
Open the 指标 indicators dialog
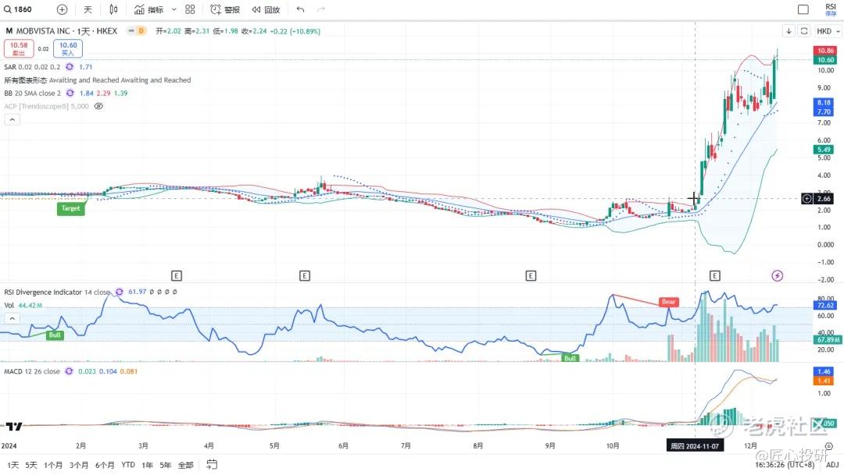[149, 9]
